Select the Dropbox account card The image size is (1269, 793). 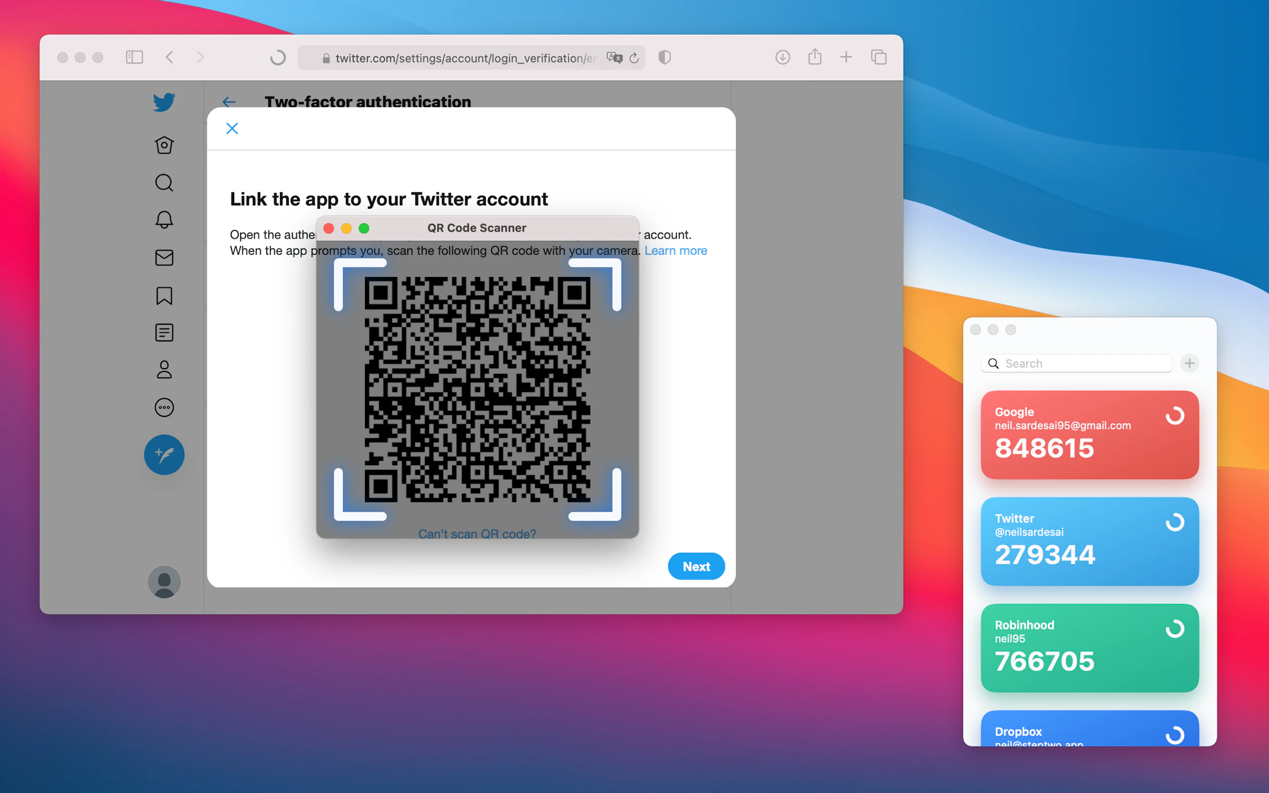coord(1089,728)
